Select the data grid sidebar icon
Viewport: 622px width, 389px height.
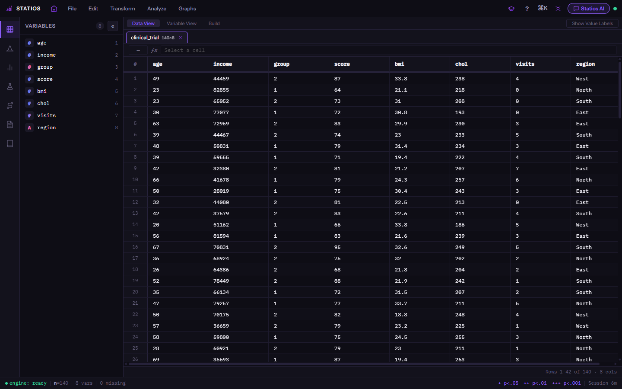click(10, 29)
